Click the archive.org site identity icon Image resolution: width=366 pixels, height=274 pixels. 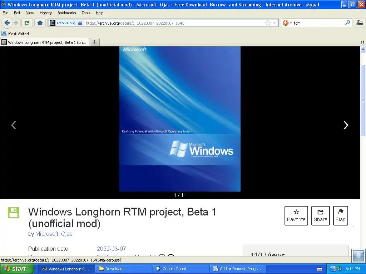click(x=53, y=23)
